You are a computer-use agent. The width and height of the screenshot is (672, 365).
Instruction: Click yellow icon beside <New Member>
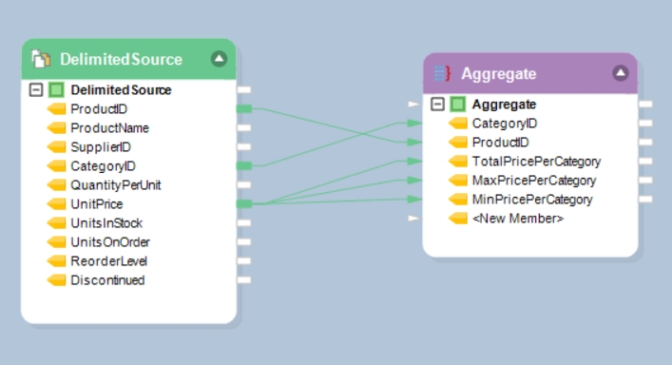458,219
